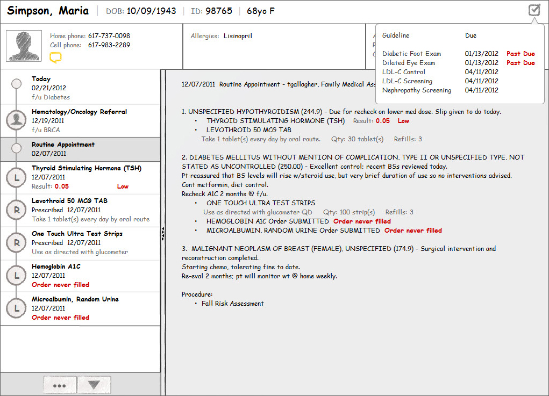549x396 pixels.
Task: Click Order never filled under Hemoglobin A1C entry
Action: point(60,285)
